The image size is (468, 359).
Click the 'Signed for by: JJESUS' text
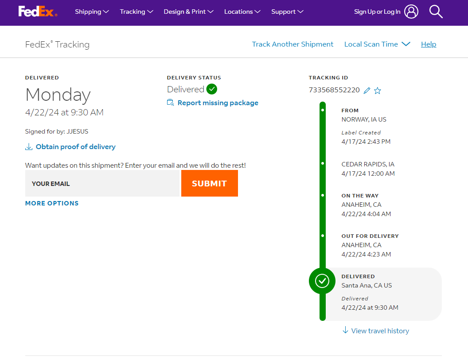(x=57, y=131)
